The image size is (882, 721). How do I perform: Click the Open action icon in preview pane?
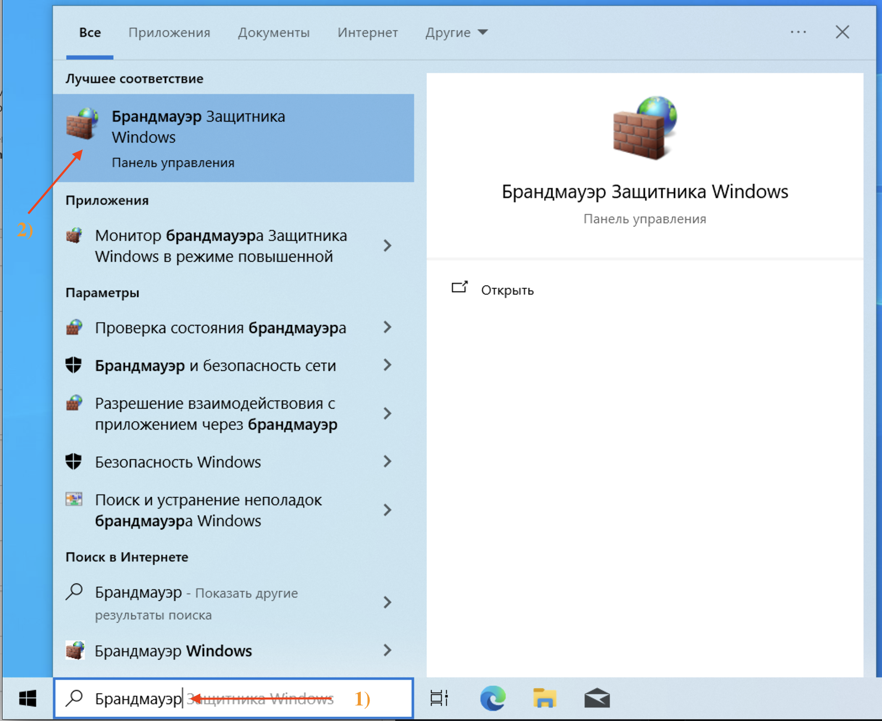459,288
